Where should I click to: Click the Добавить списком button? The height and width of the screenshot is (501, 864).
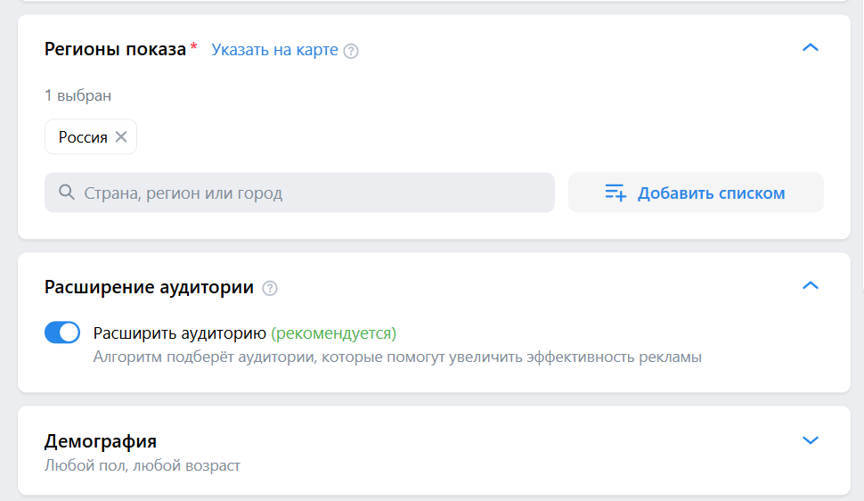696,193
